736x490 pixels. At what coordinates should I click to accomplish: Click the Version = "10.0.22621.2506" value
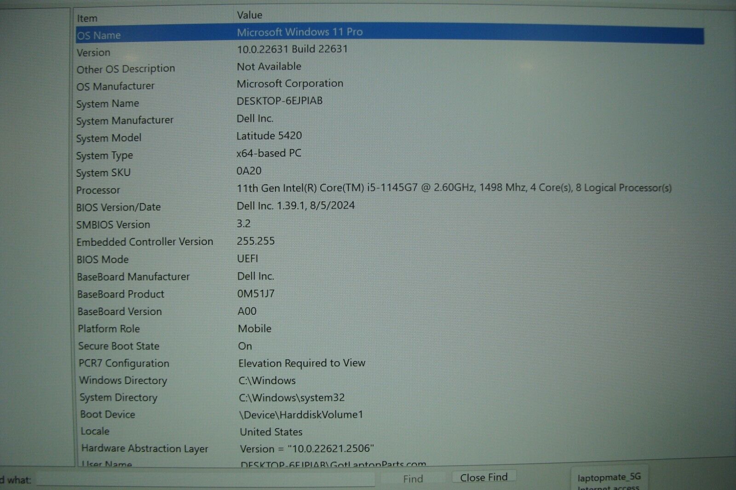tap(307, 449)
